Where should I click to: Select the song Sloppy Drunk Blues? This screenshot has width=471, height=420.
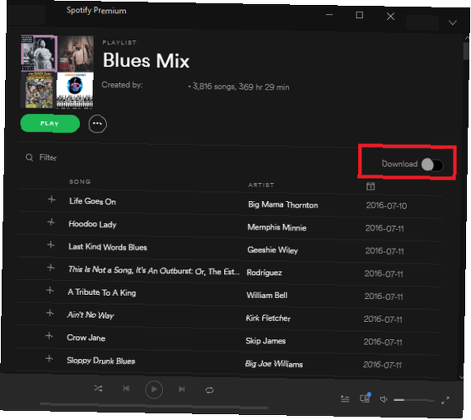101,361
